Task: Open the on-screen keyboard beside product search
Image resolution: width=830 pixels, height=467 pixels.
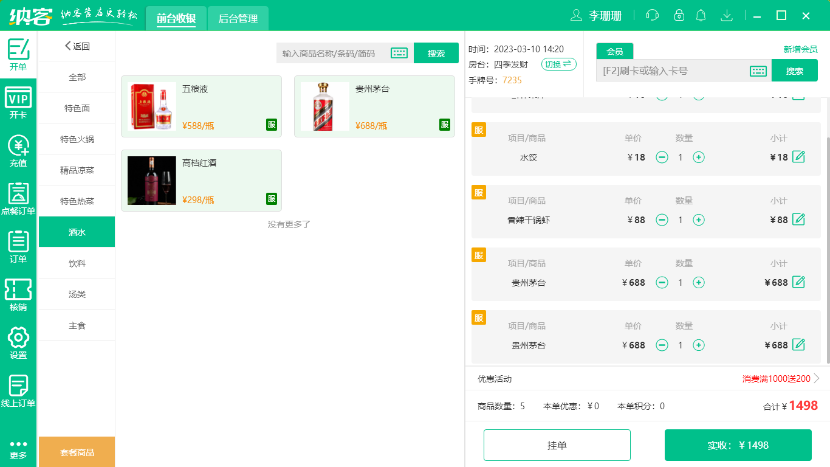Action: [399, 53]
